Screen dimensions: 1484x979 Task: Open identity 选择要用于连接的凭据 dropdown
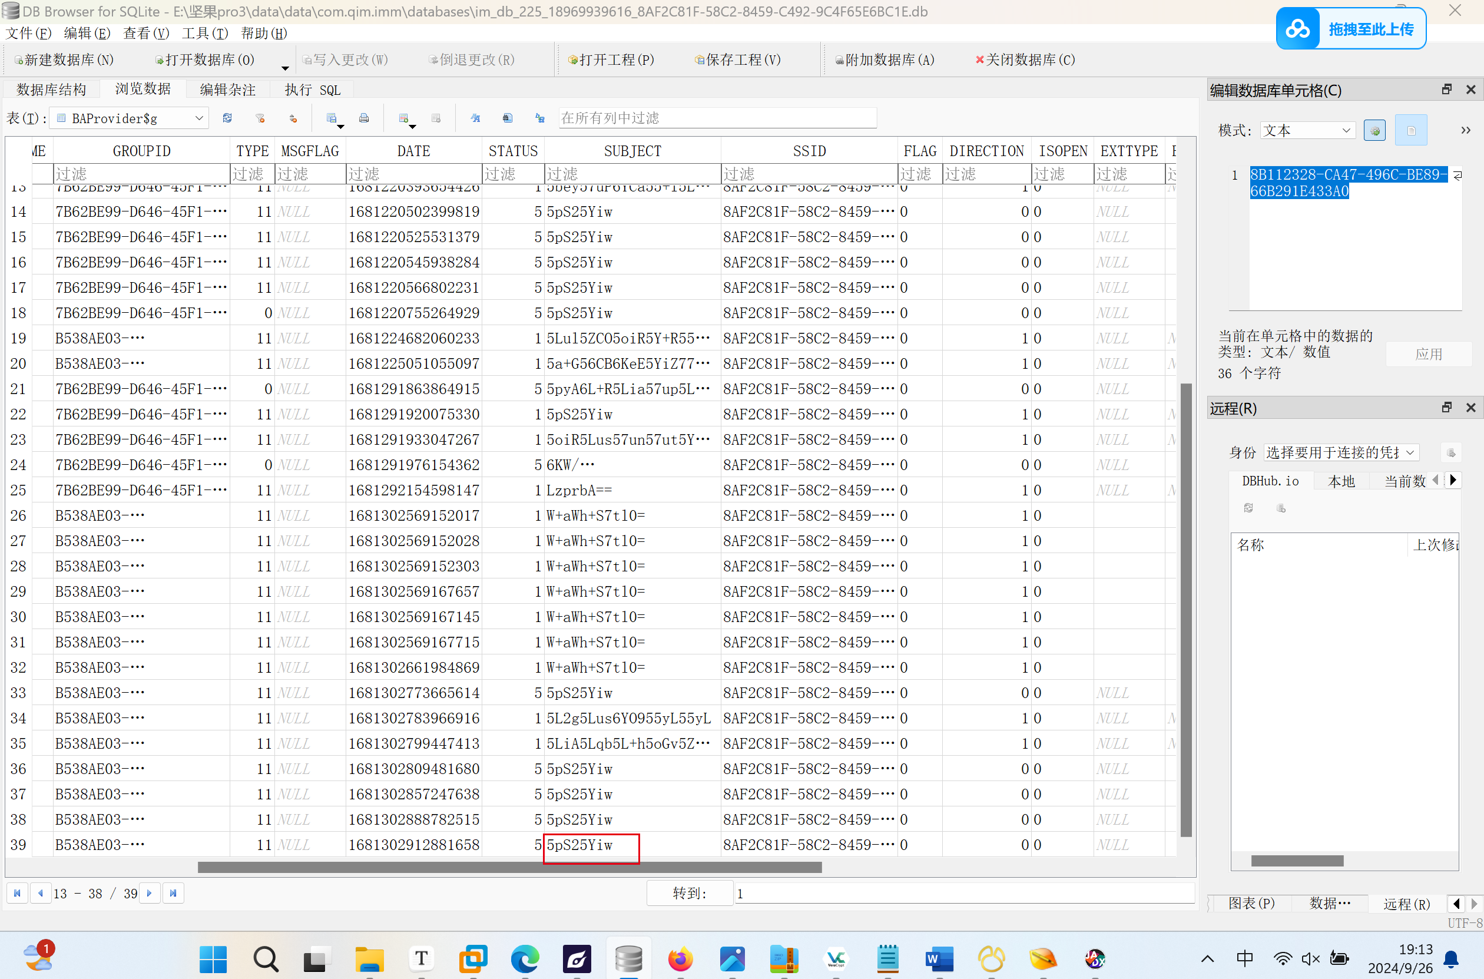pos(1341,452)
